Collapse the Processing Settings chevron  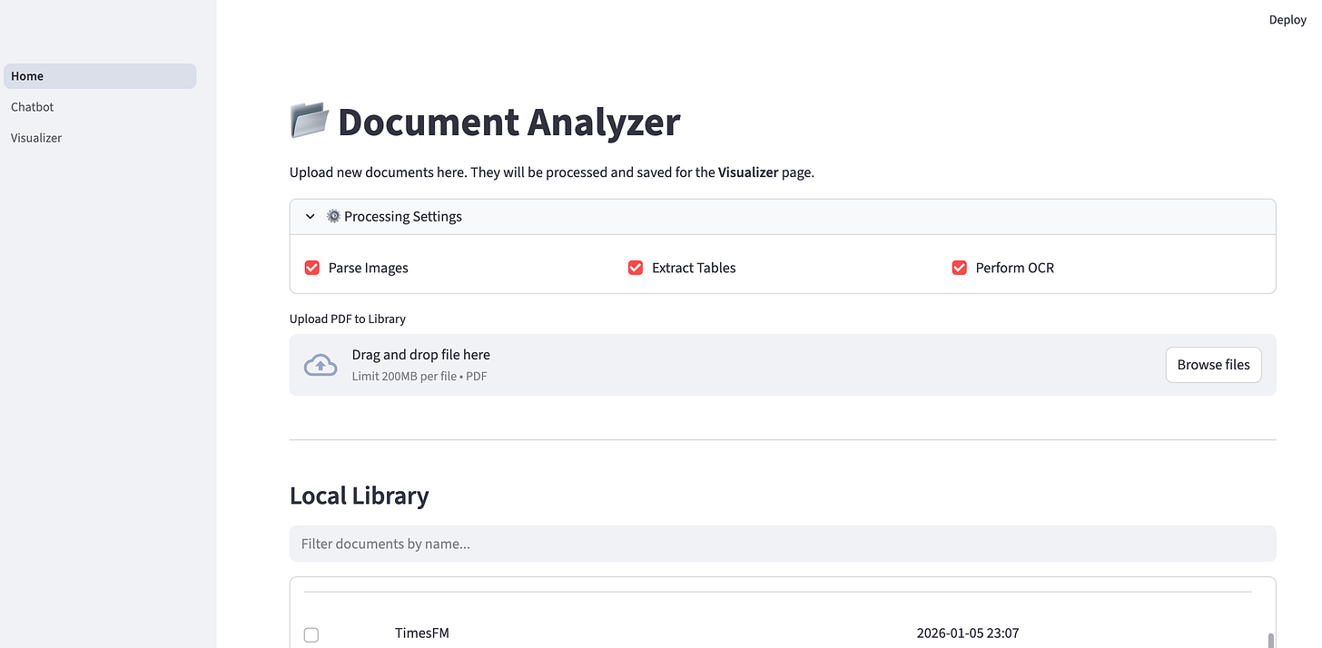(311, 217)
